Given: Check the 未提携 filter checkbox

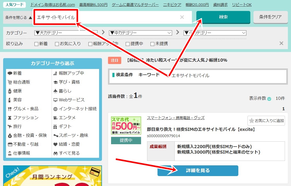Looking at the screenshot, I should 152,44.
